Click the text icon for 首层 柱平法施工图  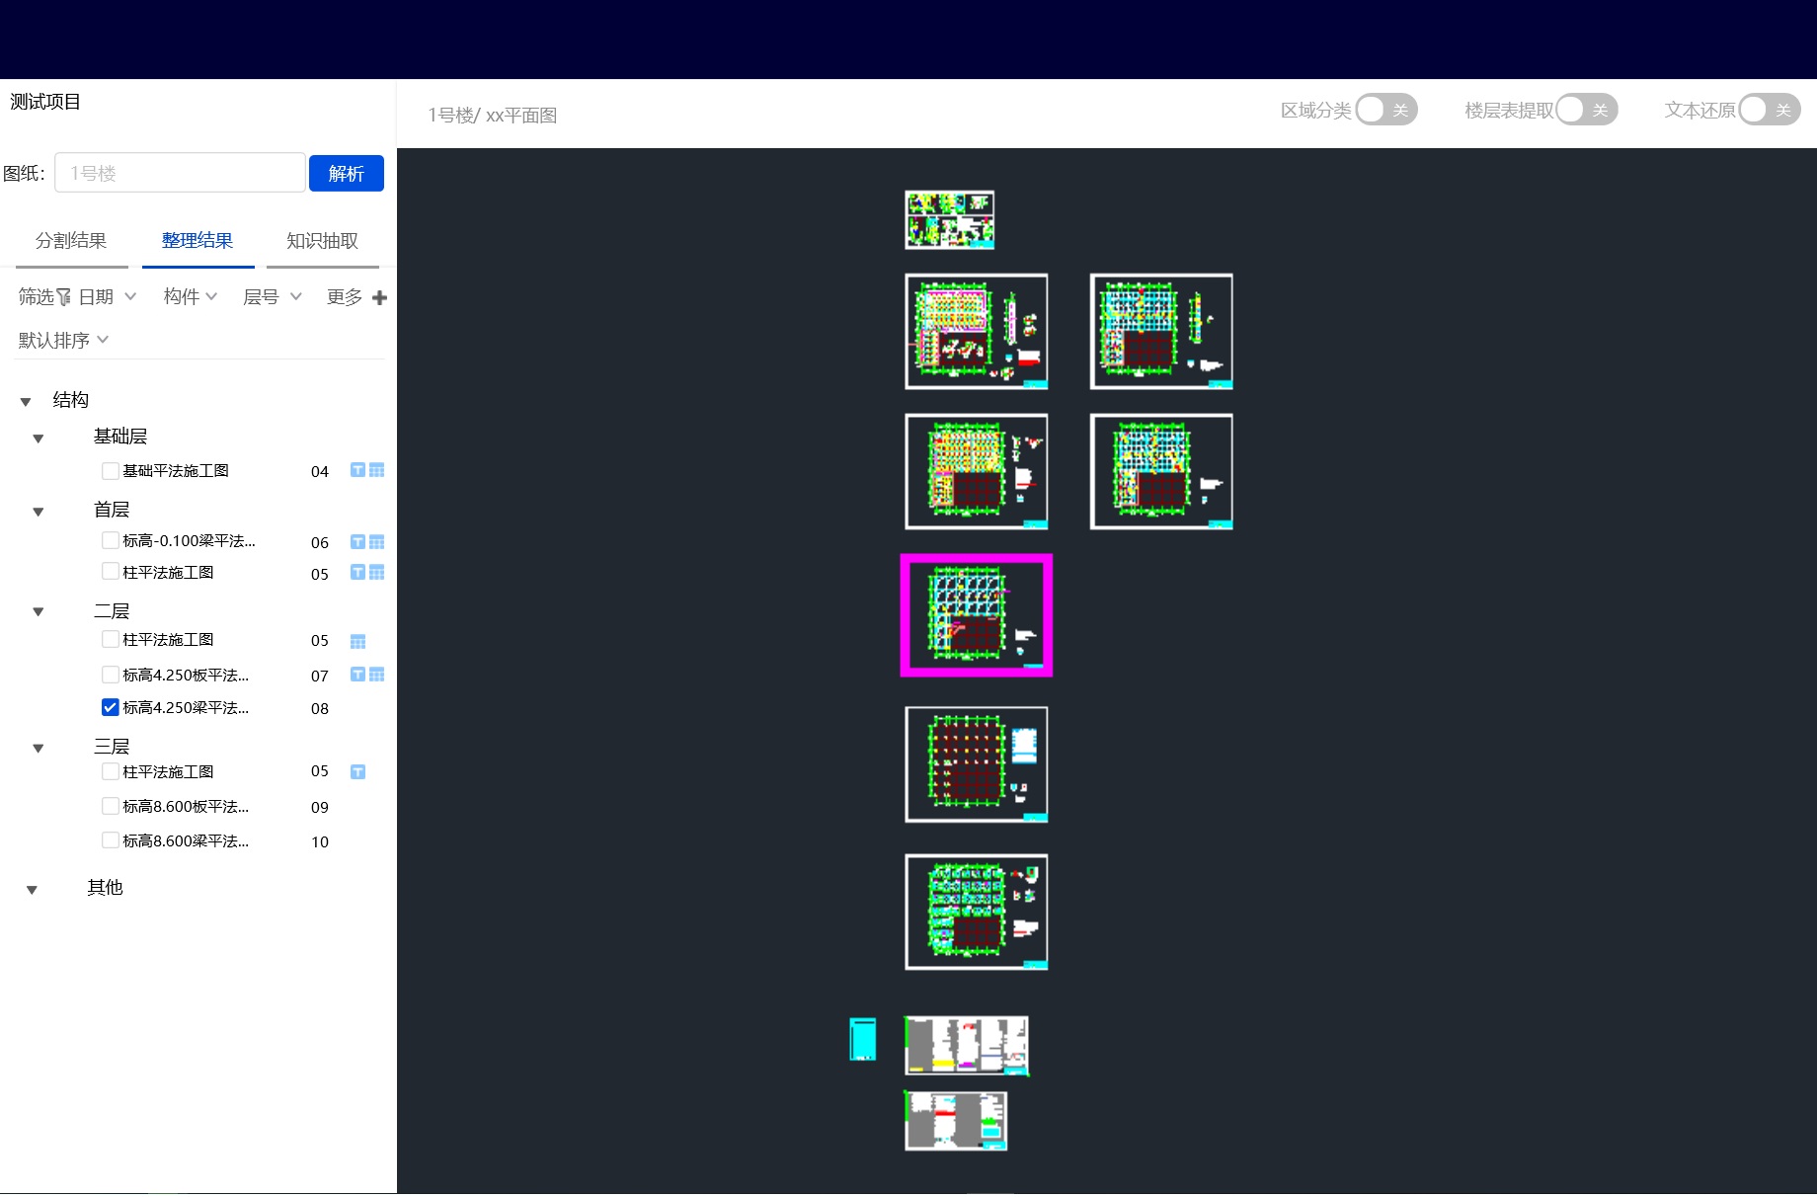(x=357, y=573)
